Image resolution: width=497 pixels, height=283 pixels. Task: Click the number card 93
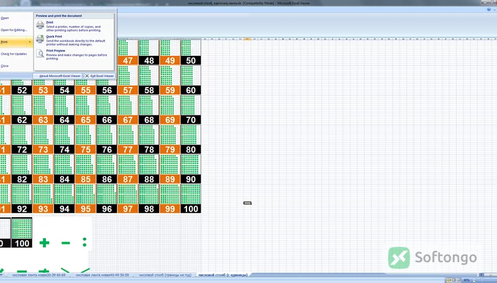[x=43, y=199]
